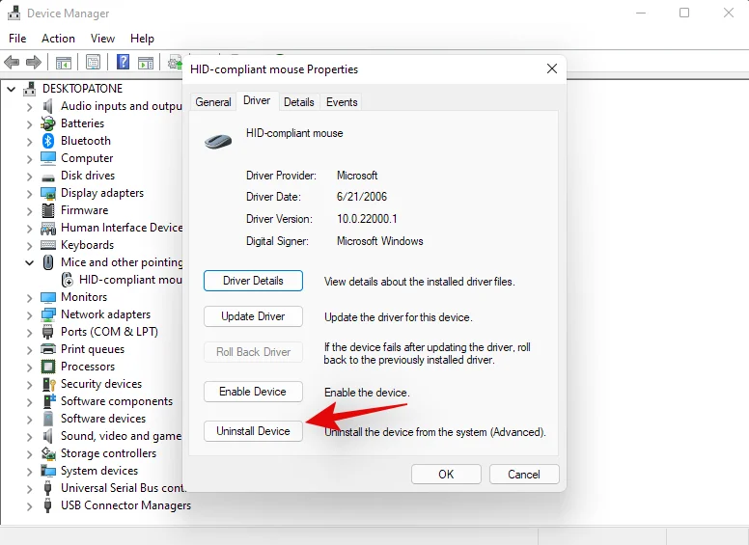Image resolution: width=749 pixels, height=545 pixels.
Task: Click the Bluetooth category icon
Action: click(x=47, y=141)
